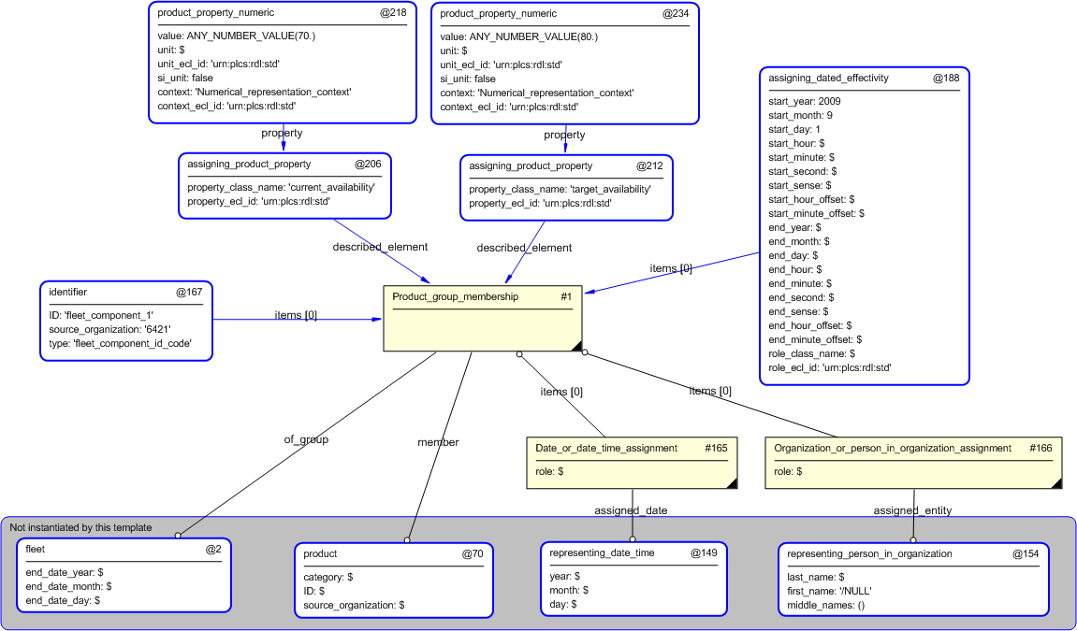This screenshot has width=1077, height=631.
Task: Select property_class_name: 'target_availability'
Action: (560, 189)
